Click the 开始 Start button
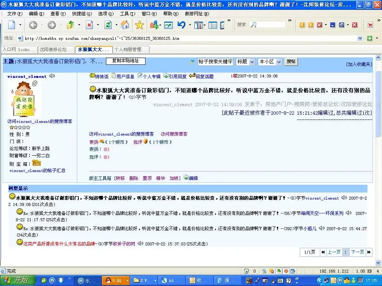This screenshot has height=286, width=382. click(x=17, y=280)
